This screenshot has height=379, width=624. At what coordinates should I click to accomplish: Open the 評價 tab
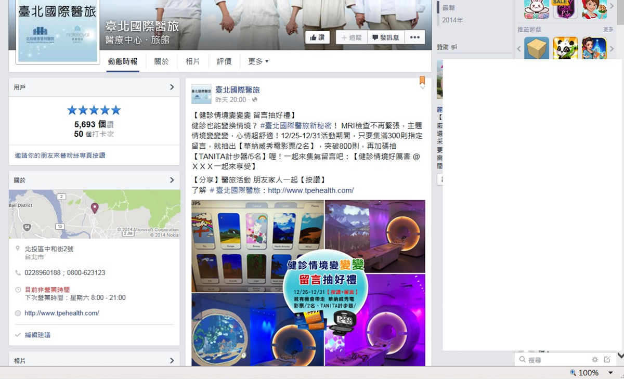224,61
